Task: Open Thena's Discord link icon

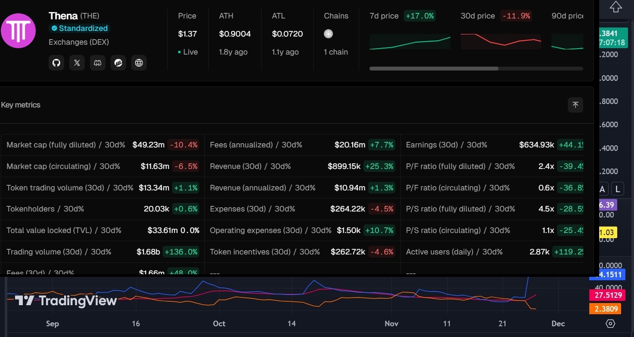Action: [98, 63]
